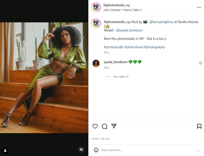Show tagged people icon on the photo
Viewport: 204px width, 156px height.
coord(5,150)
